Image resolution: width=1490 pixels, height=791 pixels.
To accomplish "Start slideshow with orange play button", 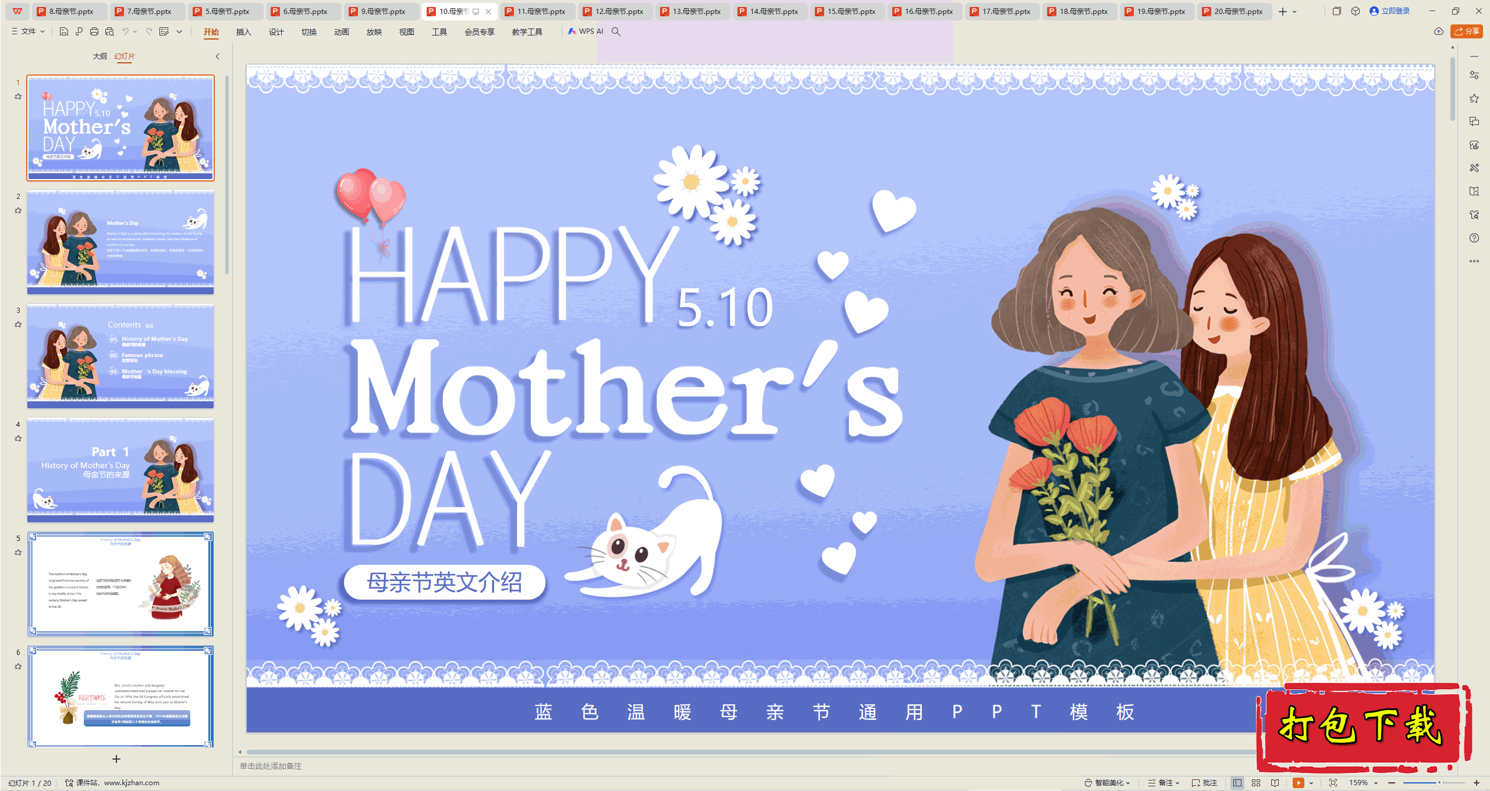I will (x=1299, y=783).
